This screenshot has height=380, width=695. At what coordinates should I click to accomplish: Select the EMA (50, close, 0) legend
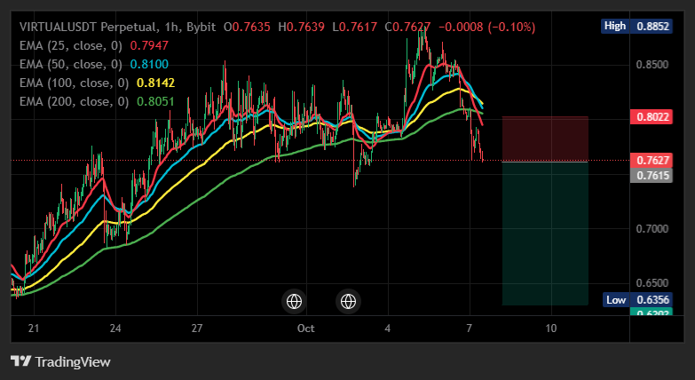click(72, 64)
